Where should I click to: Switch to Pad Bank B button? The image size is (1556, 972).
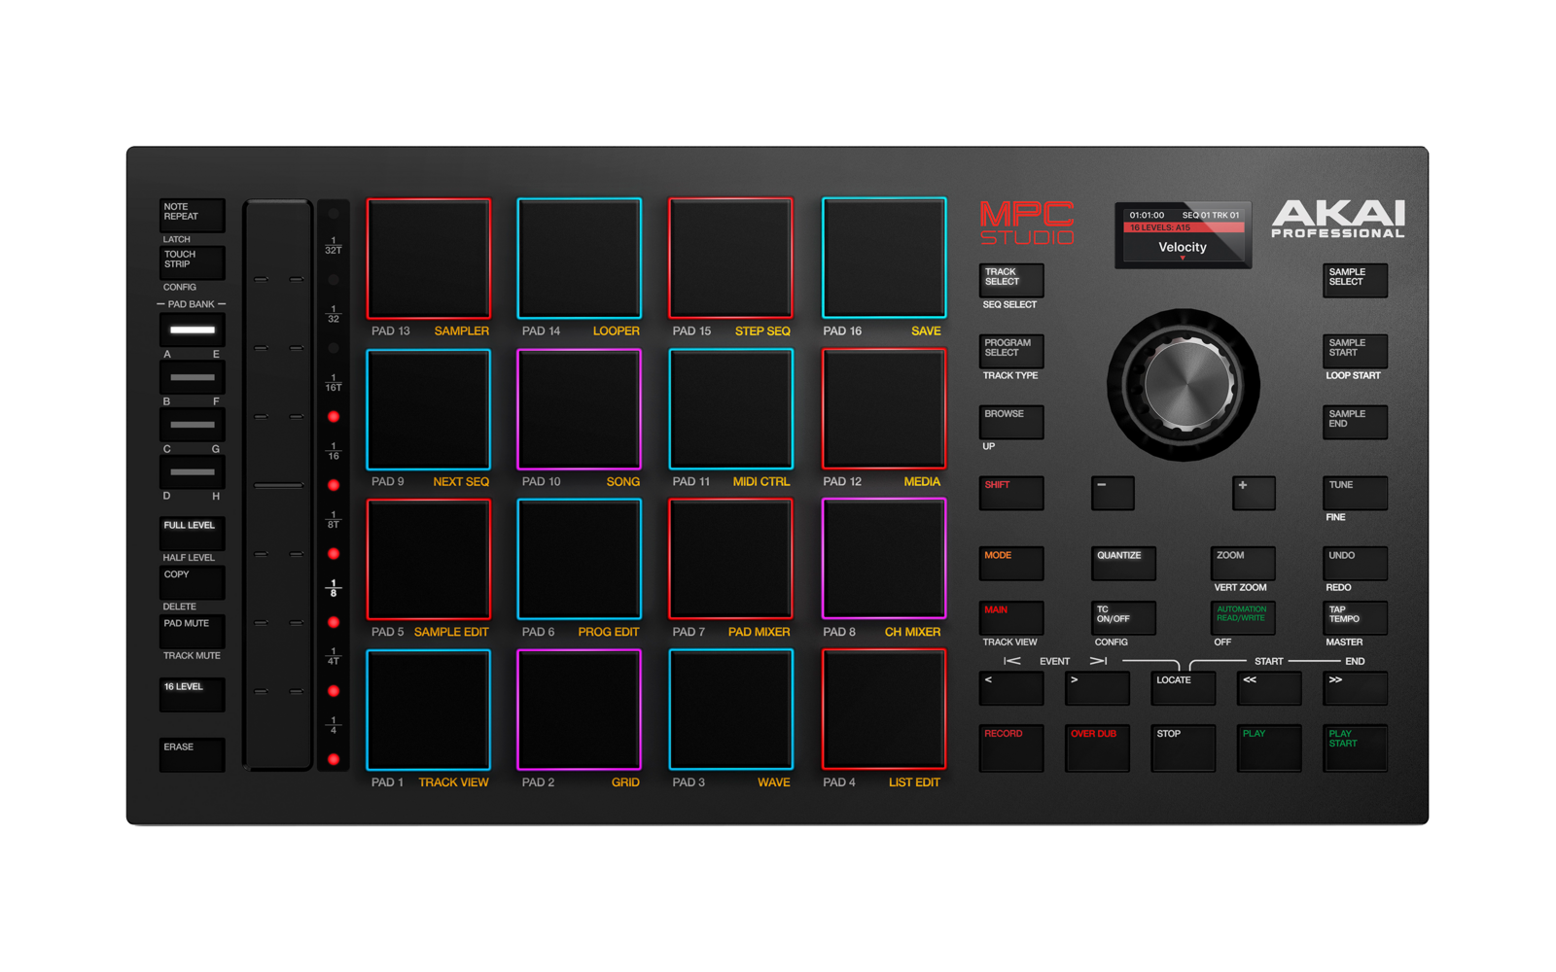point(192,377)
